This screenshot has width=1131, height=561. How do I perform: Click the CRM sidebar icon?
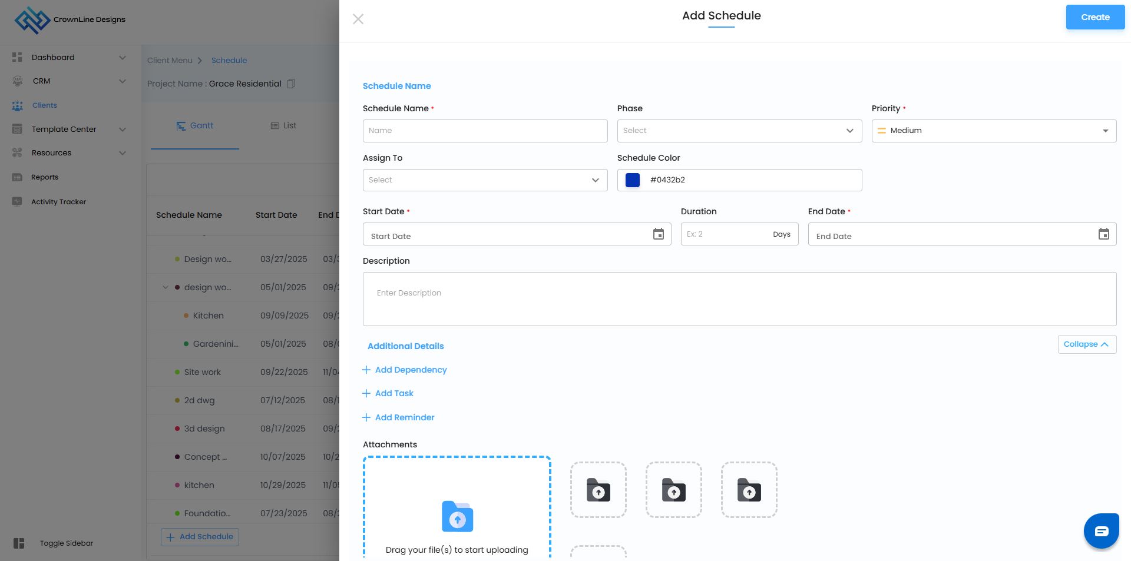click(x=17, y=81)
